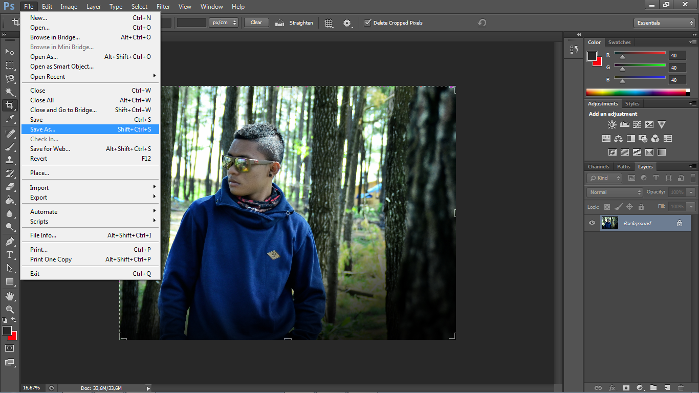The height and width of the screenshot is (393, 699).
Task: Click the Straighten tool icon
Action: click(x=280, y=23)
